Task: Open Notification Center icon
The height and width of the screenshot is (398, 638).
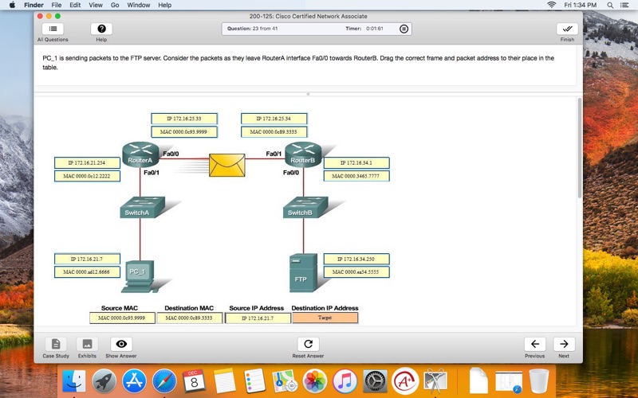Action: click(x=624, y=5)
